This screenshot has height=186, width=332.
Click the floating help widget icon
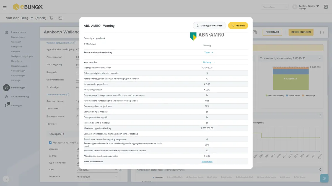[324, 178]
